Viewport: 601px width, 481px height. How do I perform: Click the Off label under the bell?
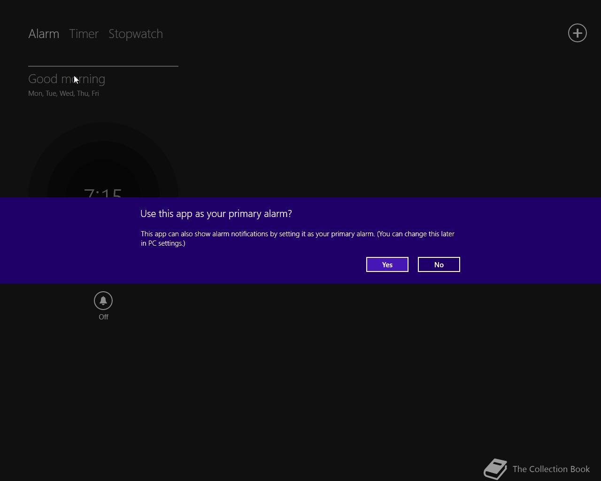(103, 317)
